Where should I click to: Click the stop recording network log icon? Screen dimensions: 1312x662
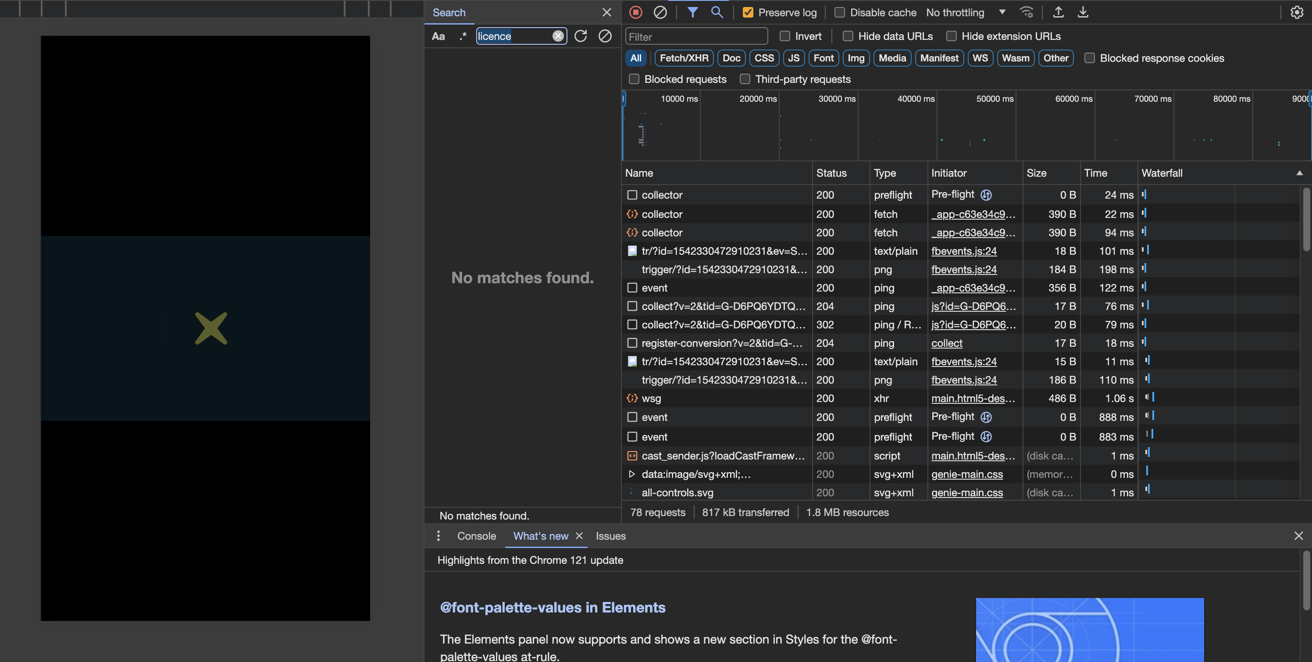click(635, 12)
